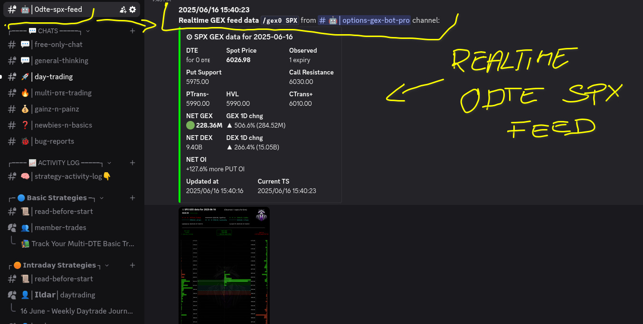Screen dimensions: 643x324
Task: Click Put Support value 5975.00
Action: [x=198, y=82]
